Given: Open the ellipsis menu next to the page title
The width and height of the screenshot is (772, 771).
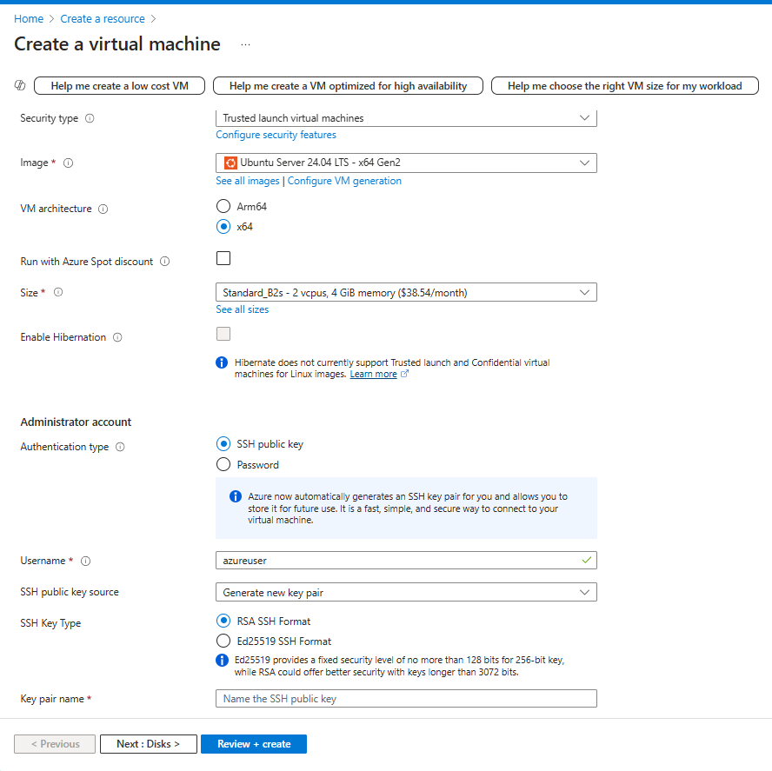Looking at the screenshot, I should point(245,45).
